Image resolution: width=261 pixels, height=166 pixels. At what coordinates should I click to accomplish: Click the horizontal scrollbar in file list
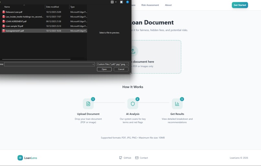click(x=36, y=59)
